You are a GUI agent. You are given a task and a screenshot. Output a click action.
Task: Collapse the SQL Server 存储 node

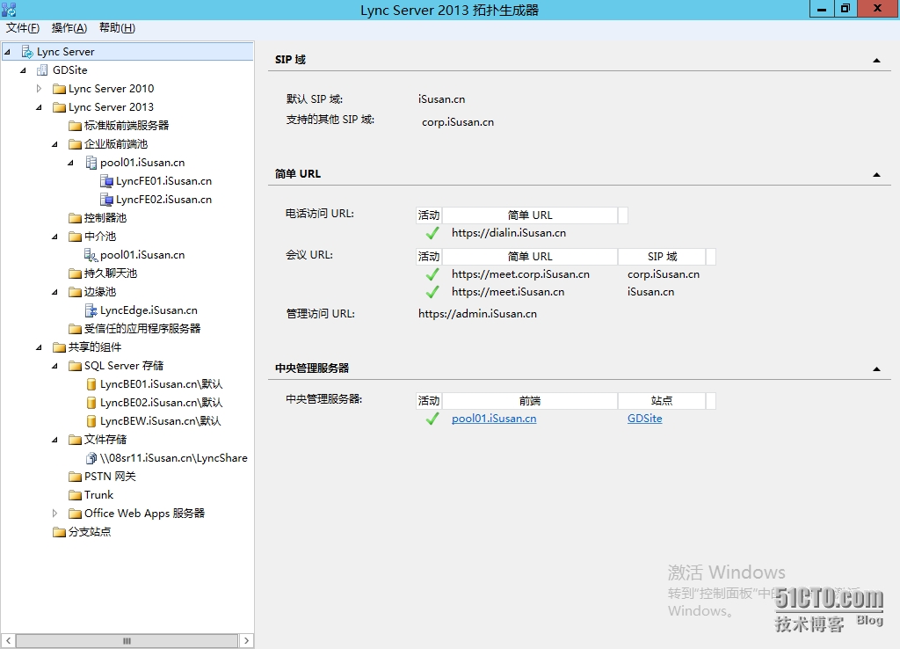tap(55, 366)
